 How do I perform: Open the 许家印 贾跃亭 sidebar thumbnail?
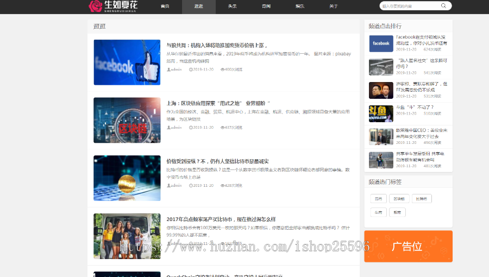click(381, 90)
